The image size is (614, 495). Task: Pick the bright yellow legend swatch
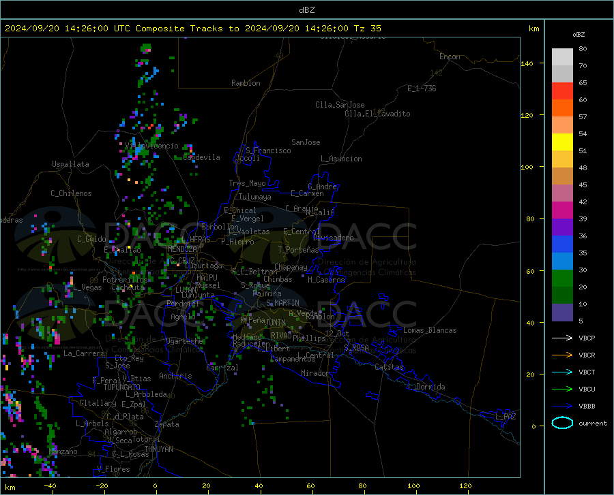[x=562, y=142]
